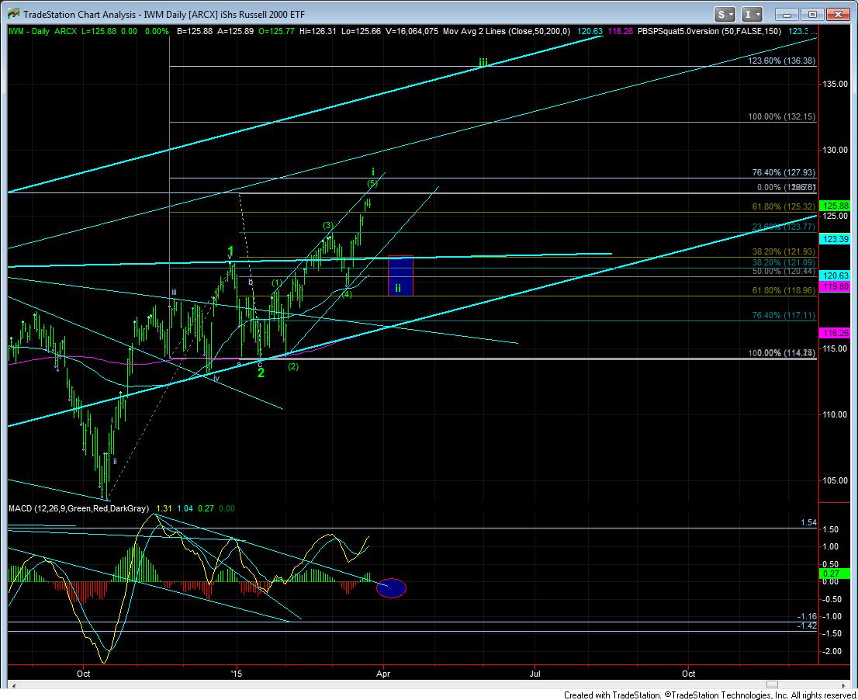Click the horizontal scrollbar thumb

[772, 684]
